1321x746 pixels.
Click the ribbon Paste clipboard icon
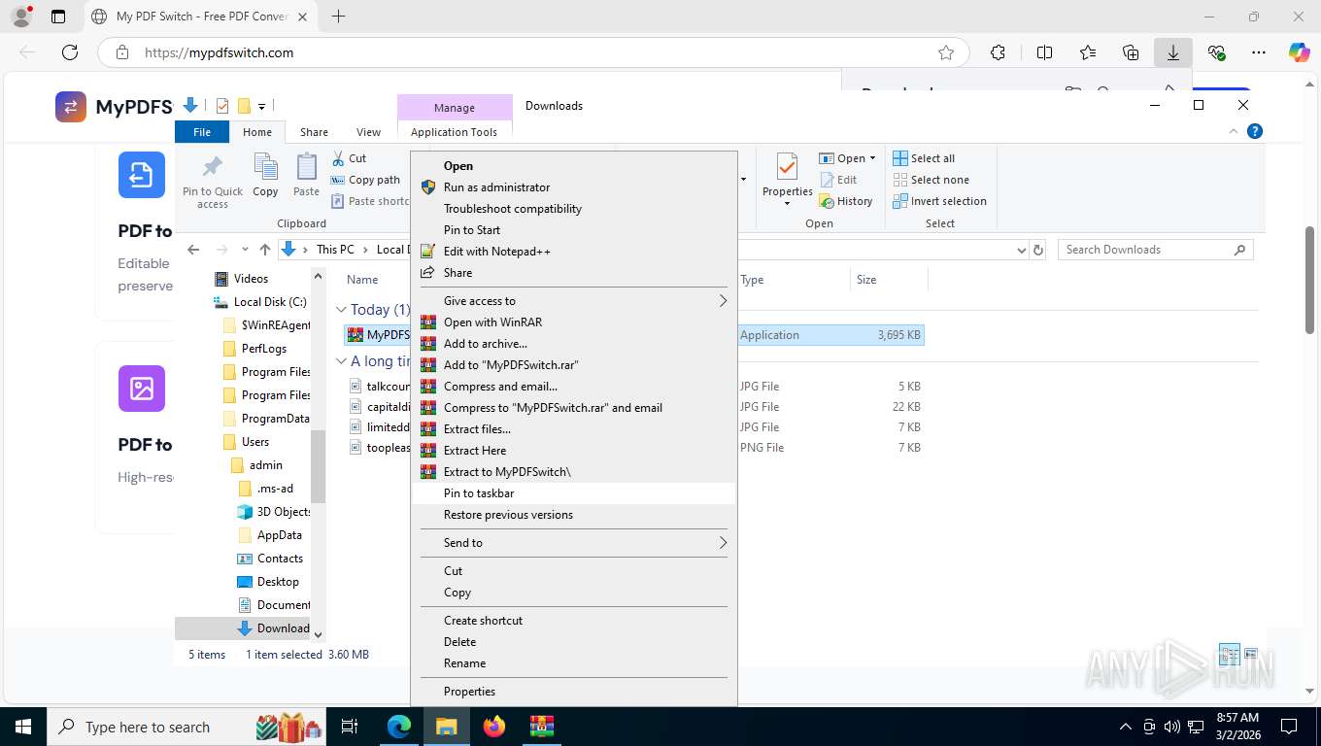(306, 167)
